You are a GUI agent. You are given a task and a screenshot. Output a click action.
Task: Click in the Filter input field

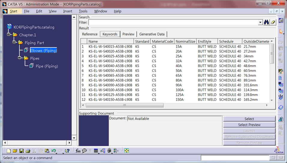[173, 22]
